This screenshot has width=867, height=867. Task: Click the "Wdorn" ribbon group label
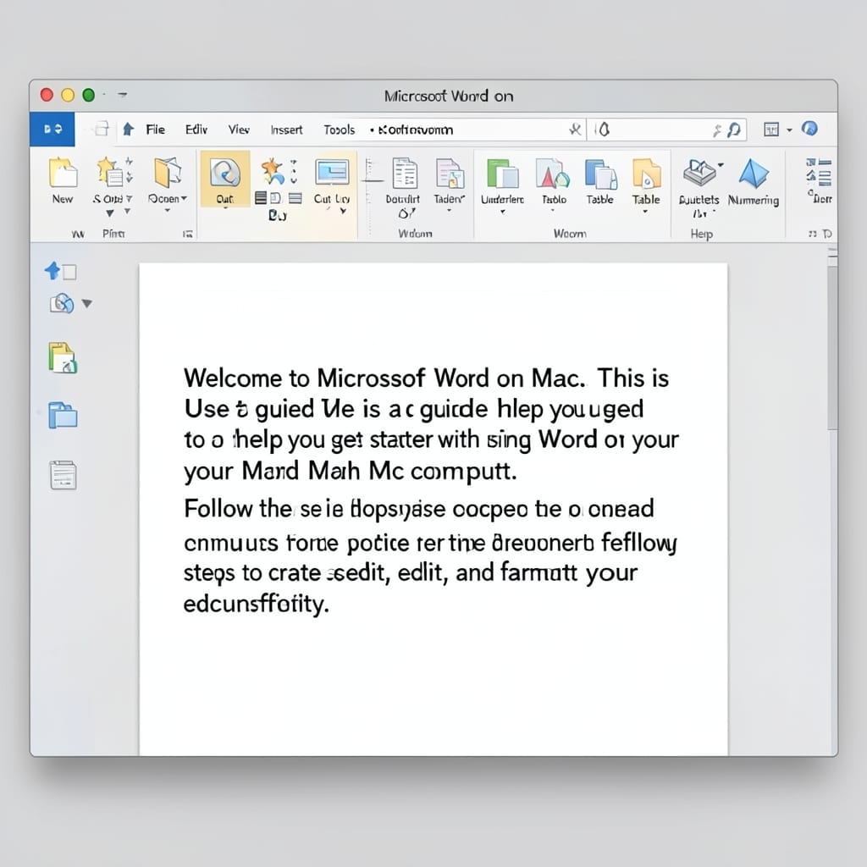tap(415, 234)
